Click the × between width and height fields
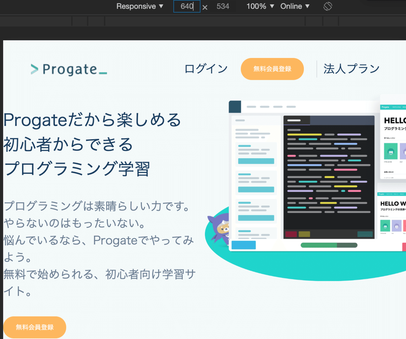This screenshot has height=339, width=406. (205, 7)
